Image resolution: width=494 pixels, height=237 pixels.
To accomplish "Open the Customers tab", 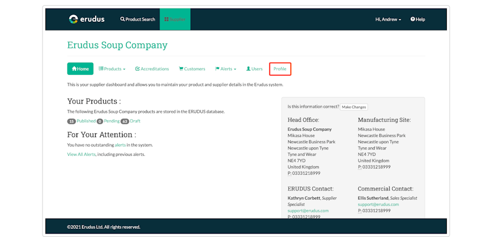I will pos(192,68).
